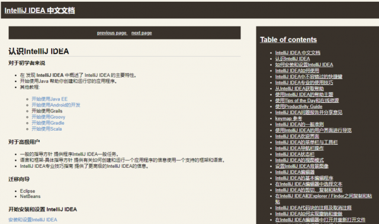This screenshot has width=379, height=224.
Task: Select the 对于初学者来说 subheading
Action: coord(27,63)
